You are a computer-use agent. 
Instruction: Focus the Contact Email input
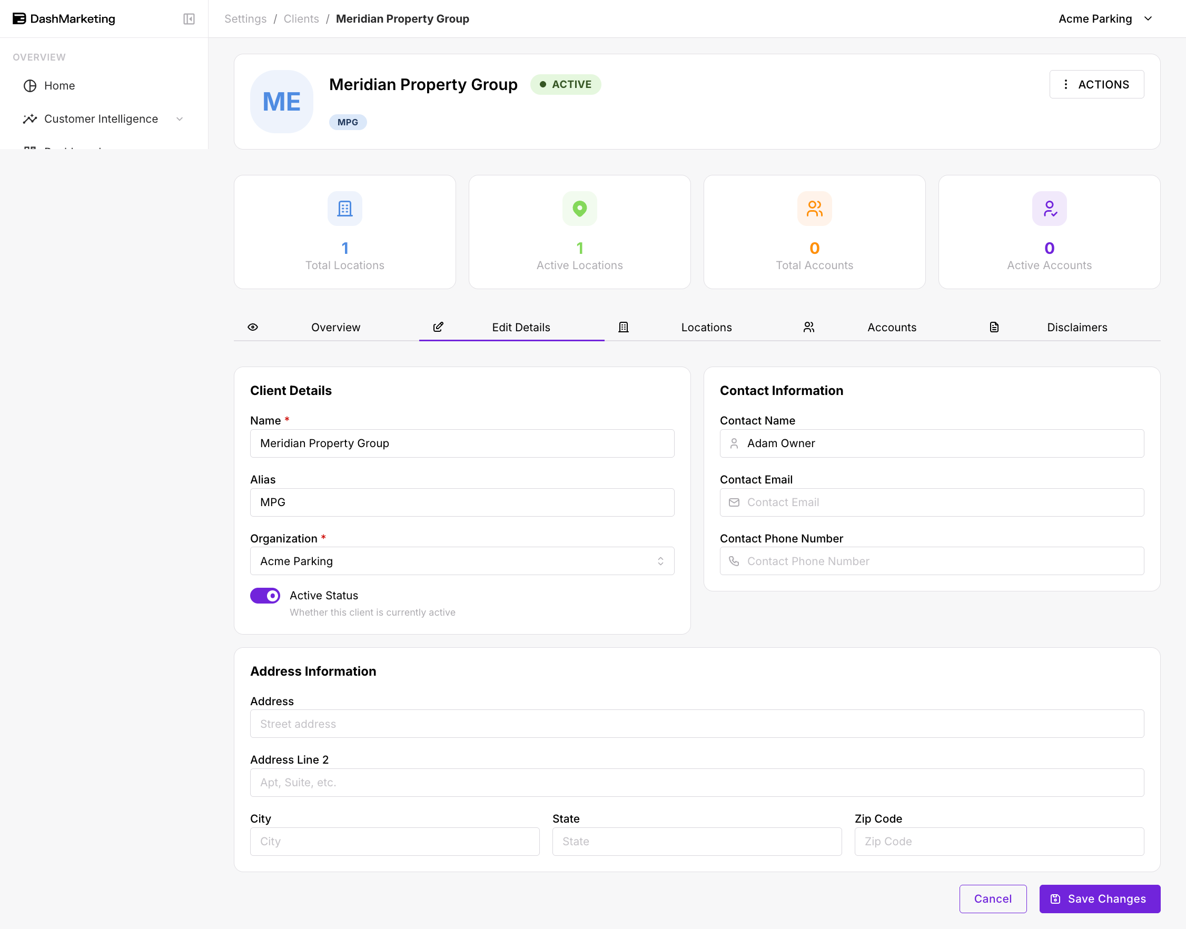click(932, 502)
